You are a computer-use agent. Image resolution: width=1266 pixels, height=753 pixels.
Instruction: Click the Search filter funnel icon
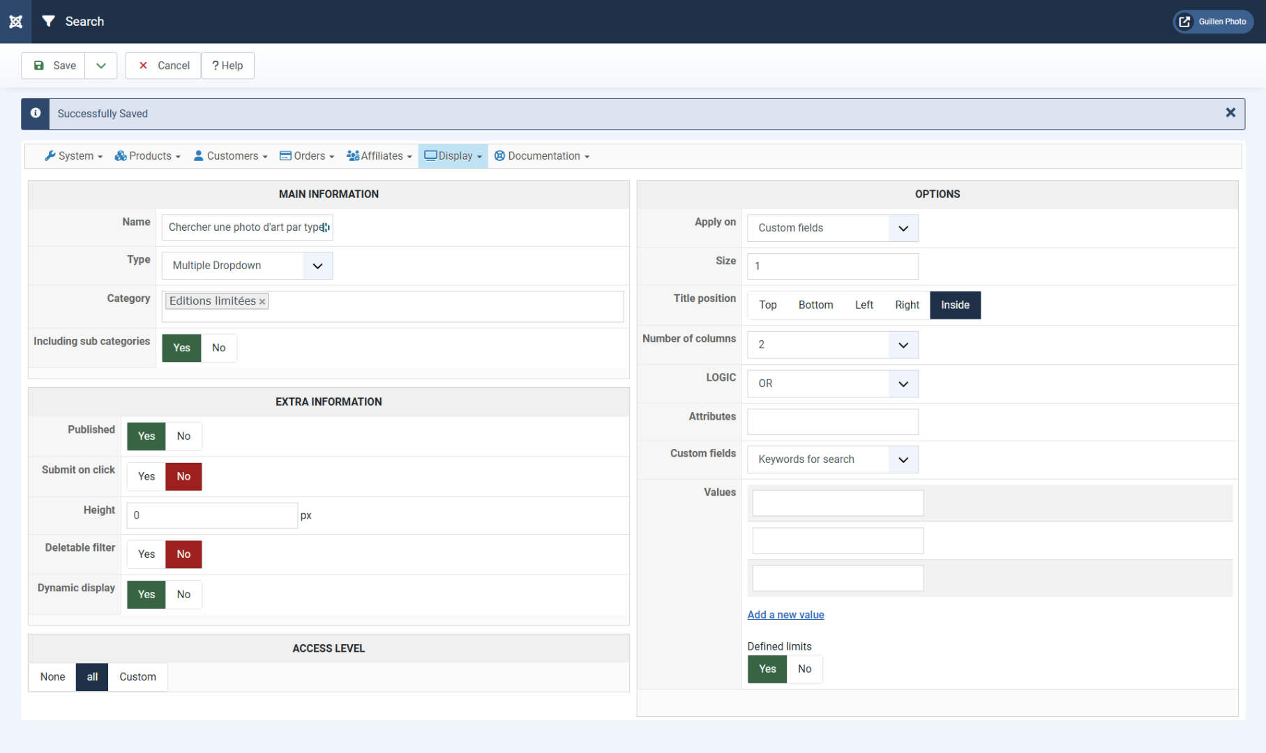point(48,22)
